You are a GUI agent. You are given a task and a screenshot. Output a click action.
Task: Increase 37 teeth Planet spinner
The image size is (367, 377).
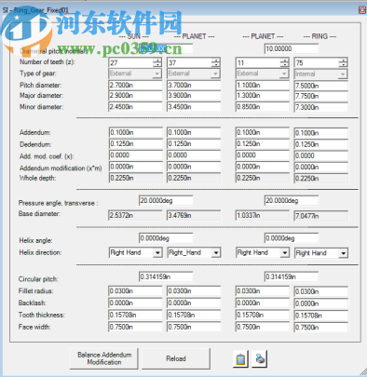click(216, 61)
